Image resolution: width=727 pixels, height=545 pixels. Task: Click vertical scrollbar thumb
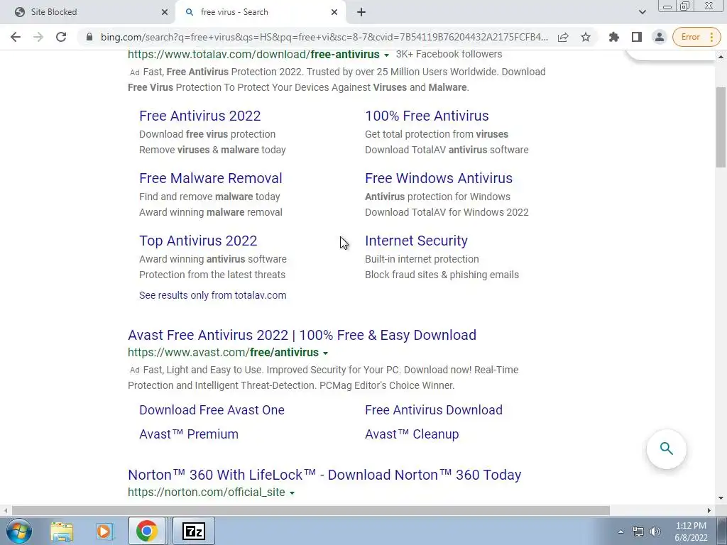point(721,127)
